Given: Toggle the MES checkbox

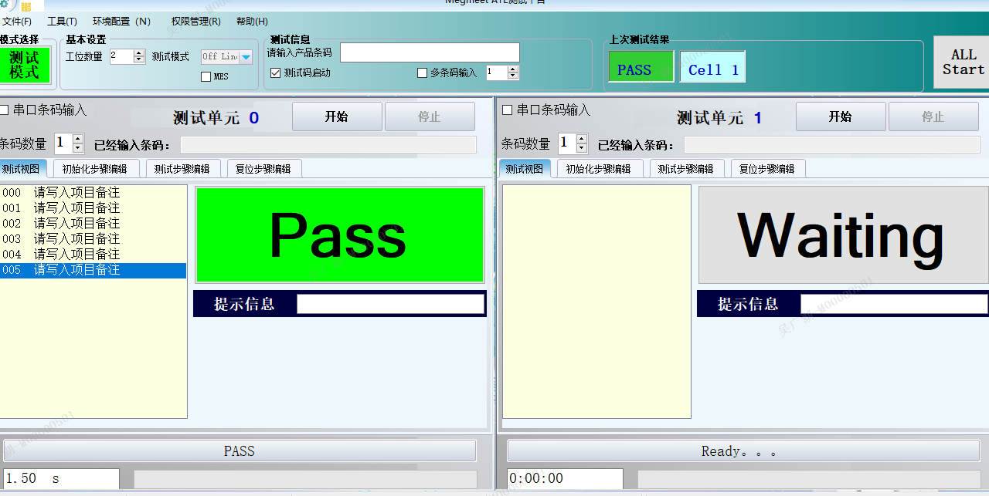Looking at the screenshot, I should click(x=206, y=76).
